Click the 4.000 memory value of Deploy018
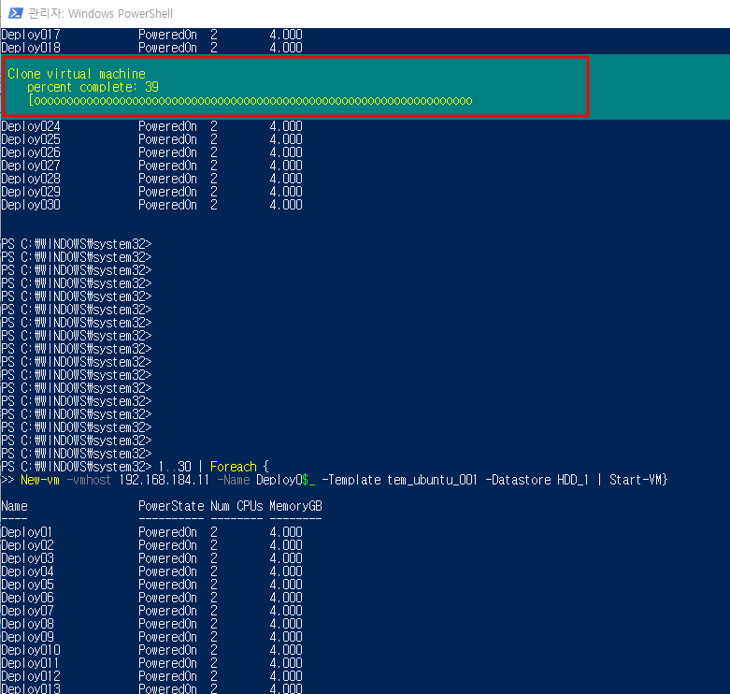Viewport: 730px width, 694px height. click(286, 48)
